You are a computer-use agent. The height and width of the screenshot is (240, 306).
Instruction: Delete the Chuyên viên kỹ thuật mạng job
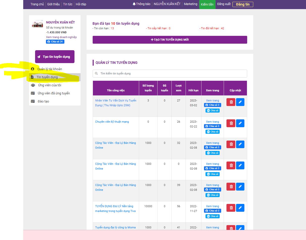point(231,123)
